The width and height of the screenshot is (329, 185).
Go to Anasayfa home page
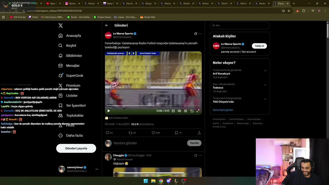click(x=70, y=36)
